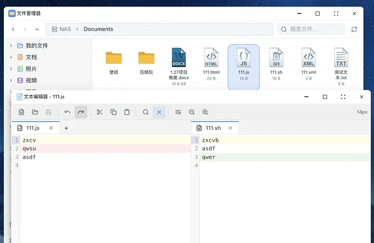Click the undo arrow in text editor
Viewport: 374px width, 243px height.
[67, 112]
